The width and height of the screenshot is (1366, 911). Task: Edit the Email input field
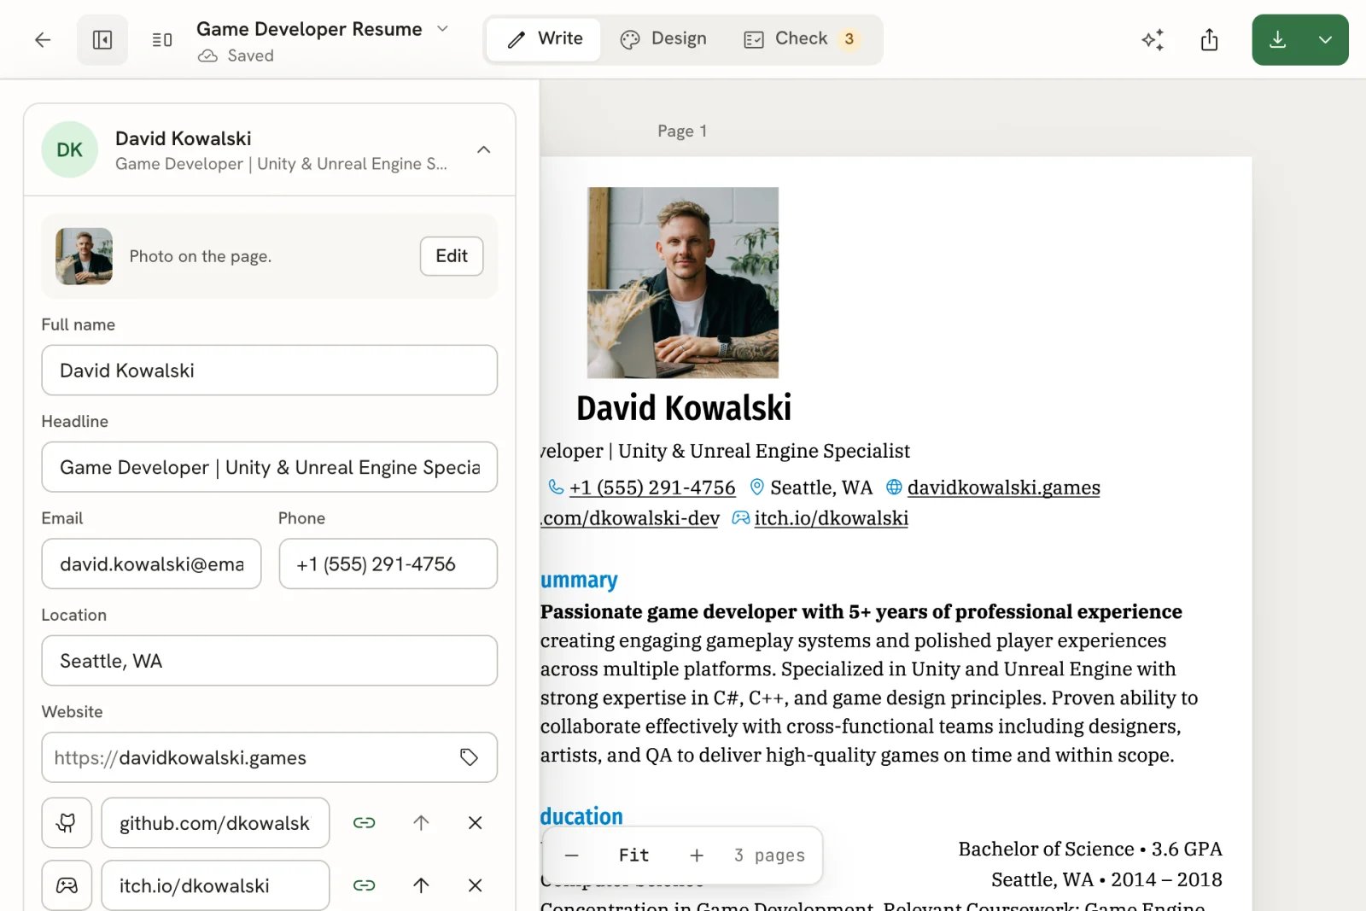tap(151, 564)
